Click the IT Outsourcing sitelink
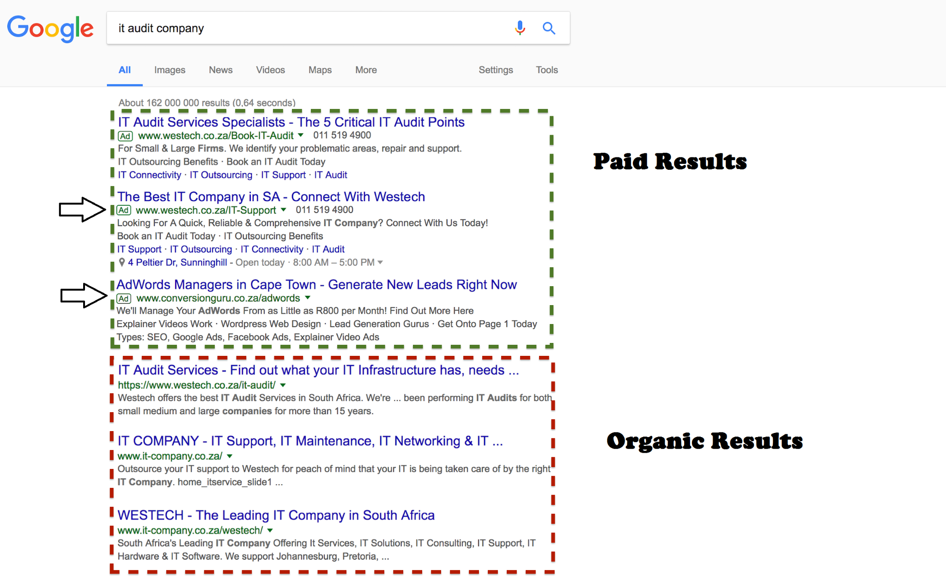 [x=220, y=174]
